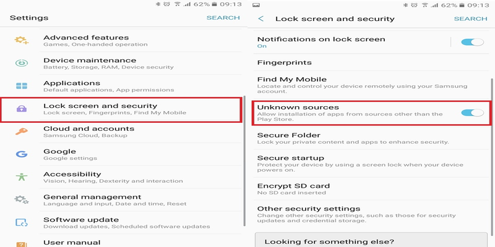
Task: Click the Advanced features gear-plus icon
Action: [22, 41]
